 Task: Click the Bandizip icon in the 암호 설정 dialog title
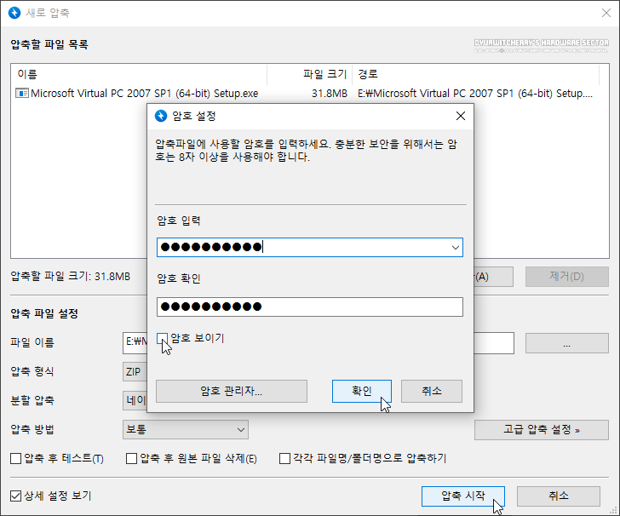[x=161, y=116]
